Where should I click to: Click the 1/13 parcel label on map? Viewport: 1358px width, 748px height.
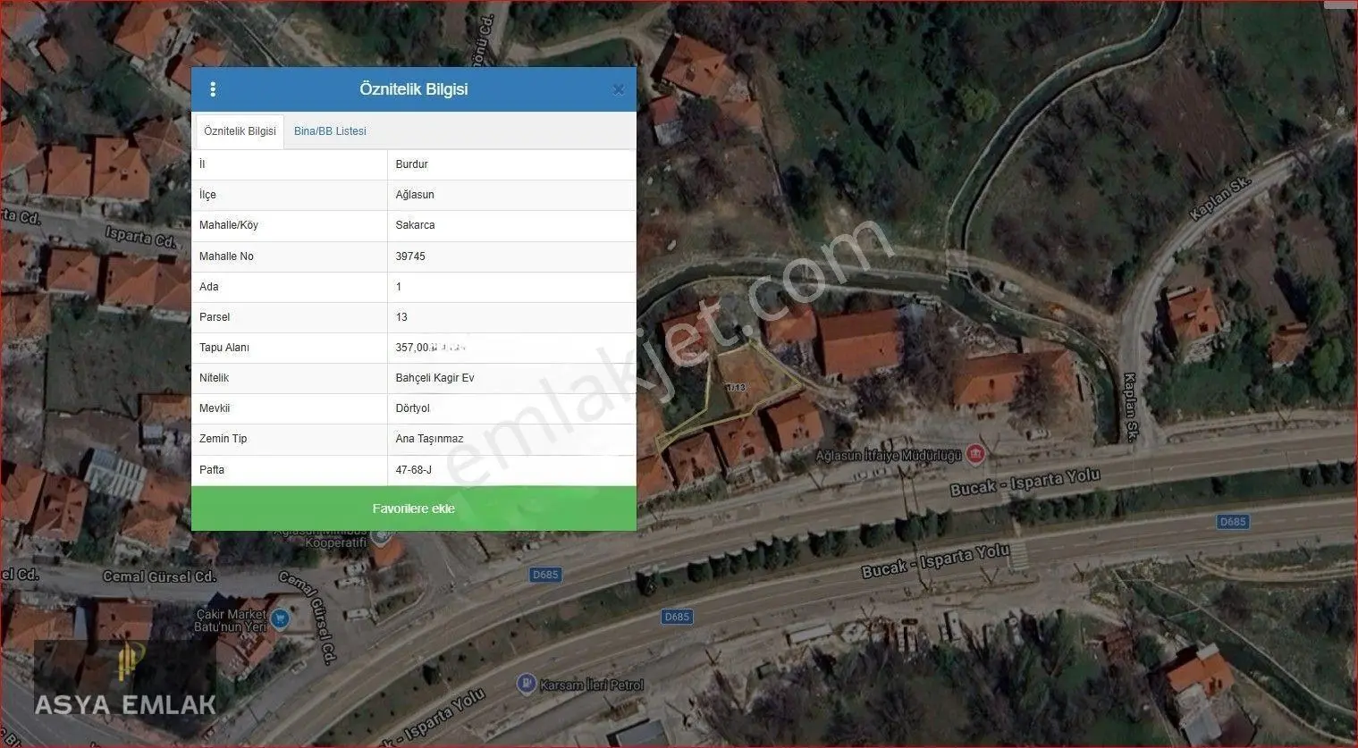tap(736, 387)
